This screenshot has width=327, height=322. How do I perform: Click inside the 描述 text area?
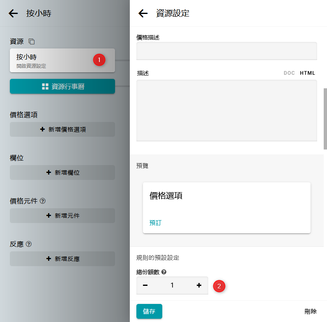click(226, 110)
